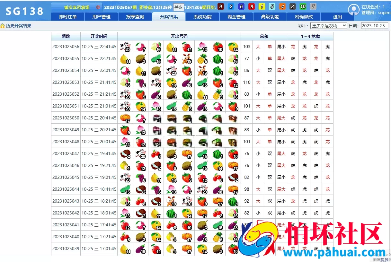Click the orange ball number 4
The width and height of the screenshot is (391, 262).
tap(282, 7)
